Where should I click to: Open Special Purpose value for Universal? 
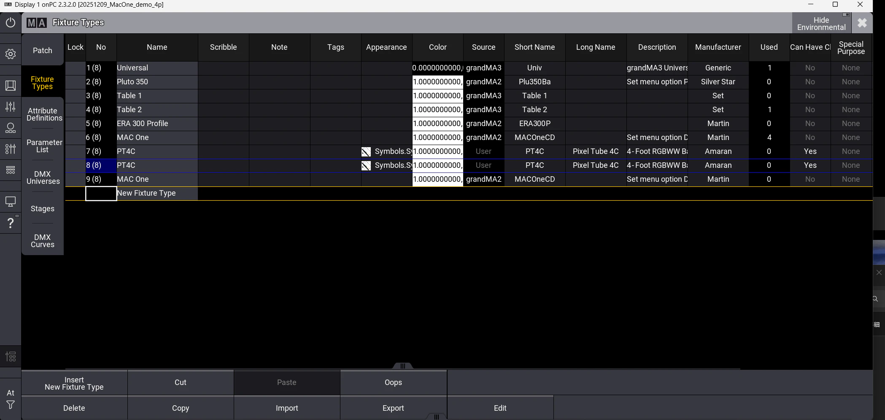[x=851, y=68]
